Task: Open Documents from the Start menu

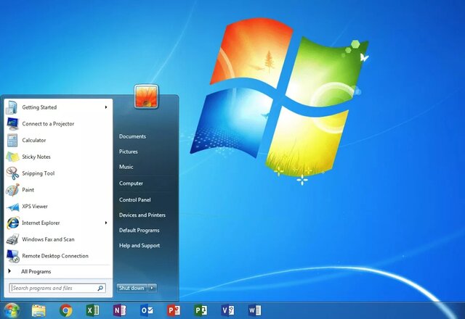Action: [132, 136]
